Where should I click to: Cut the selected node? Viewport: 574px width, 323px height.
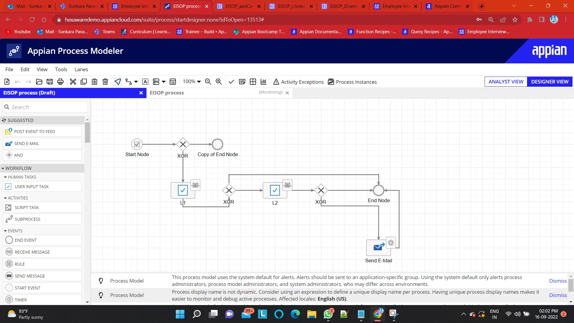[x=73, y=82]
